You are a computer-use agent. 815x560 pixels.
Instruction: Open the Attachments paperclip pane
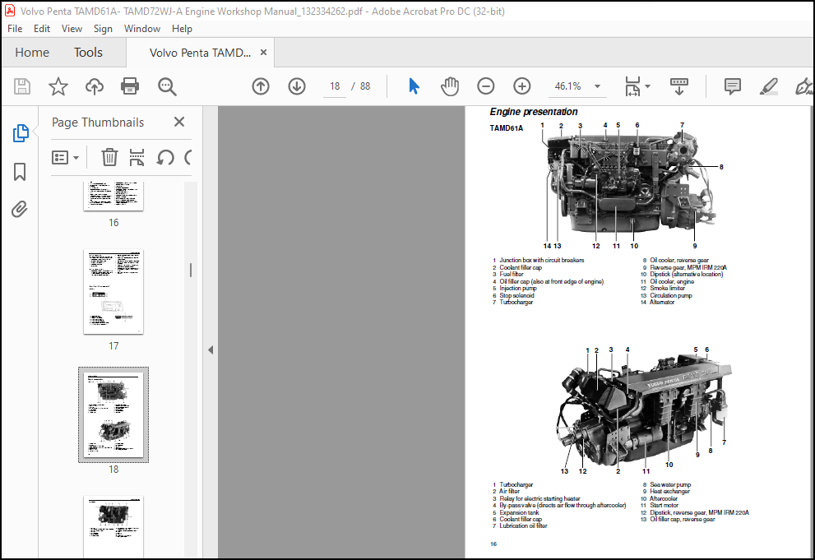coord(20,210)
